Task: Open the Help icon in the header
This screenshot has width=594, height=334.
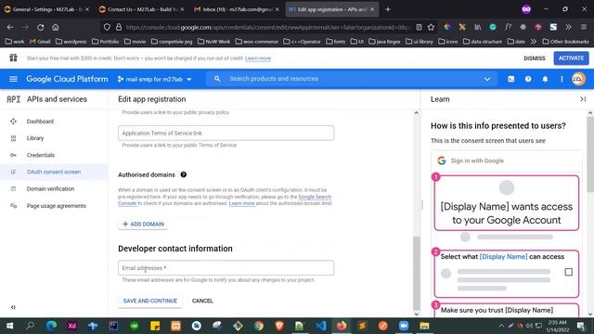Action: pos(528,79)
